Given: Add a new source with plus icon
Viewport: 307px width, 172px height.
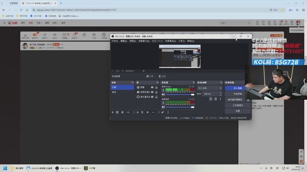Looking at the screenshot, I should point(138,112).
